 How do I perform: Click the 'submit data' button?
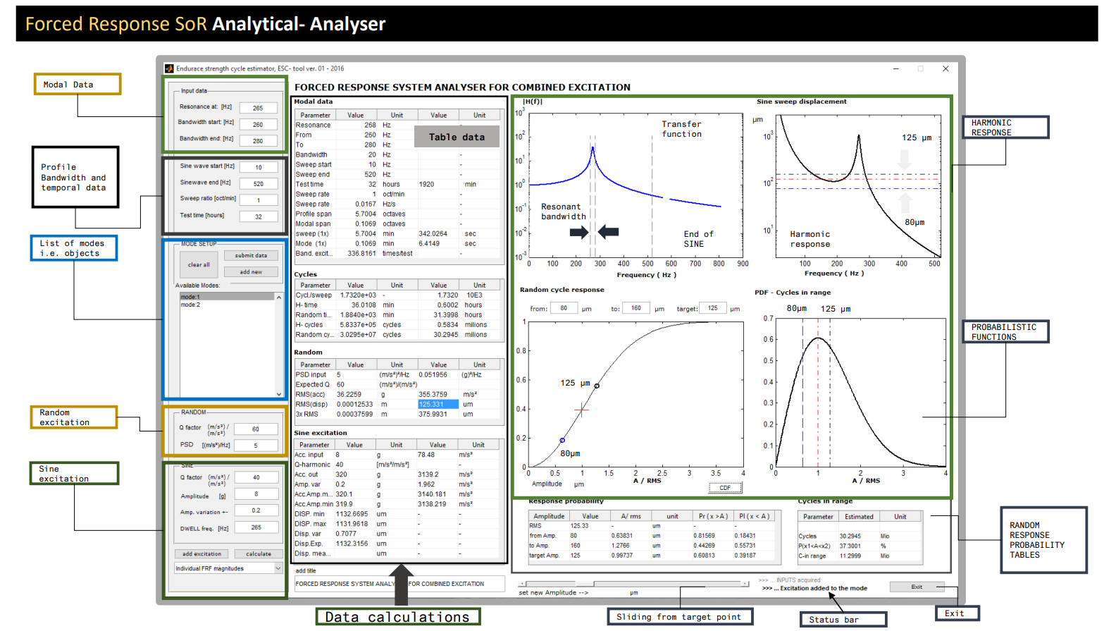tap(251, 255)
